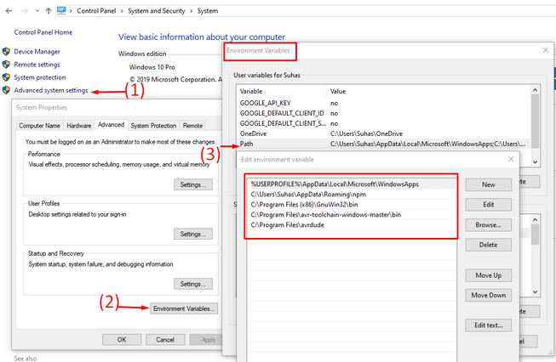Click Edit text... button

(488, 325)
